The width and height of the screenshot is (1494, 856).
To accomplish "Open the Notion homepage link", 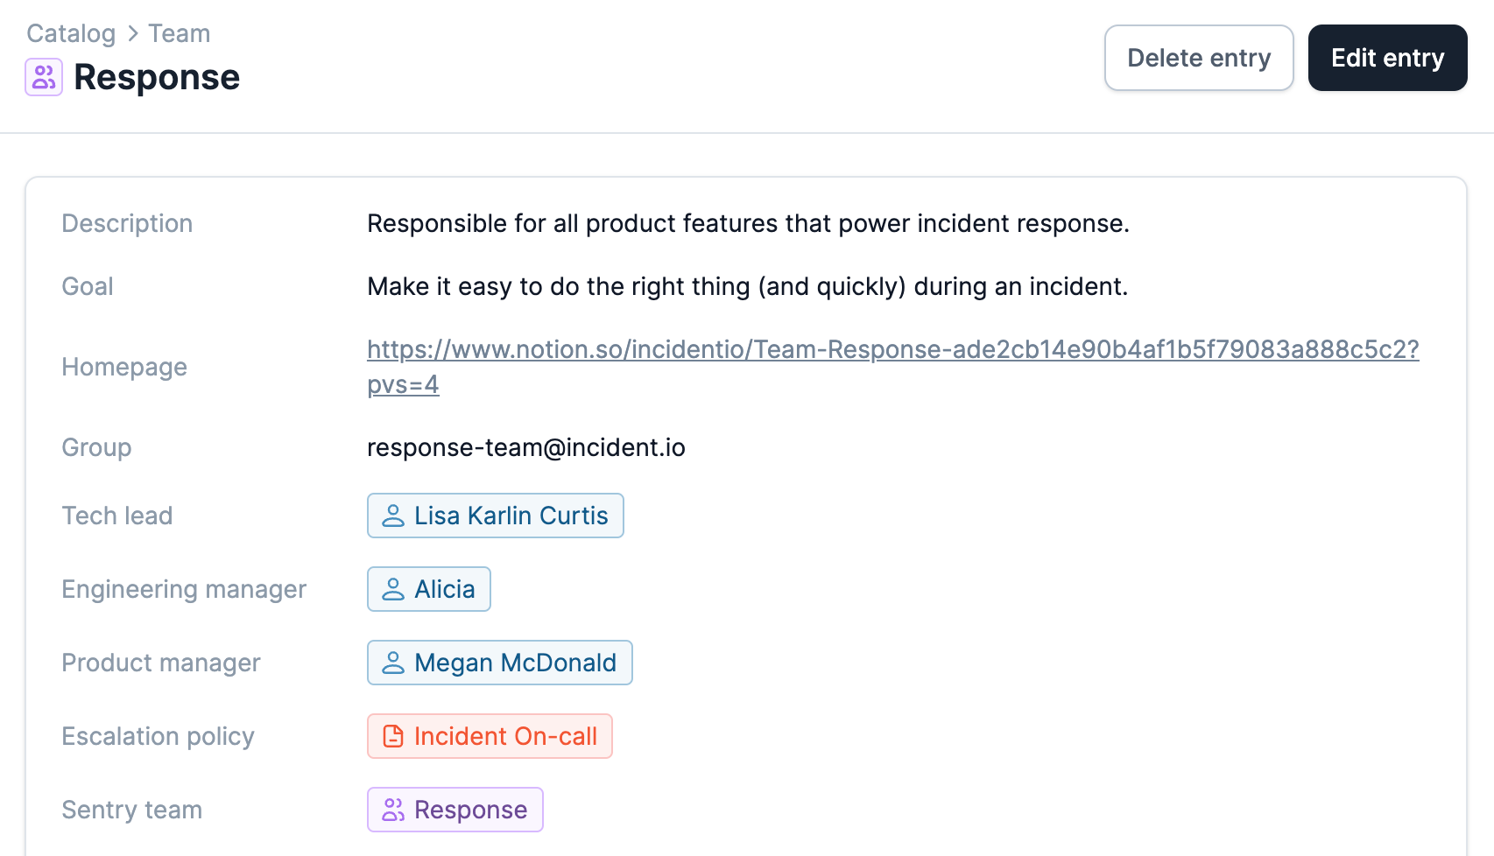I will 892,367.
